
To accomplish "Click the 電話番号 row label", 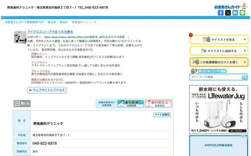I will click(22, 144).
